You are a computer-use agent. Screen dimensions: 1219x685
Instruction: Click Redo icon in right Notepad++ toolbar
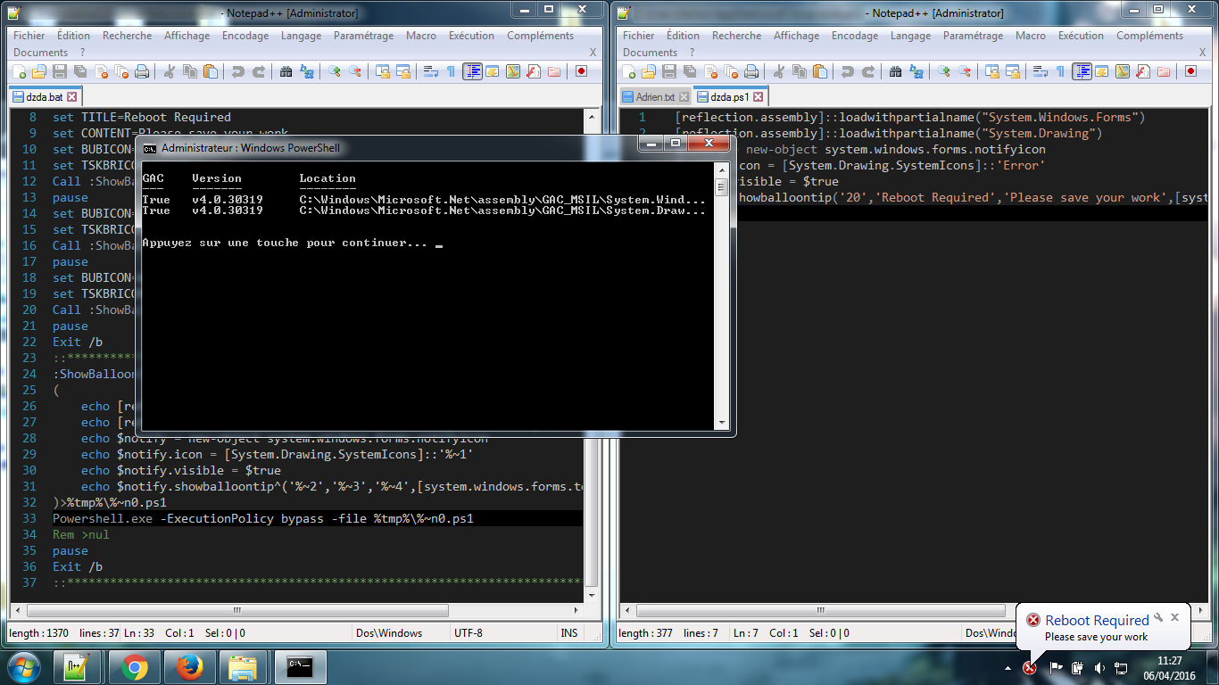(x=868, y=71)
